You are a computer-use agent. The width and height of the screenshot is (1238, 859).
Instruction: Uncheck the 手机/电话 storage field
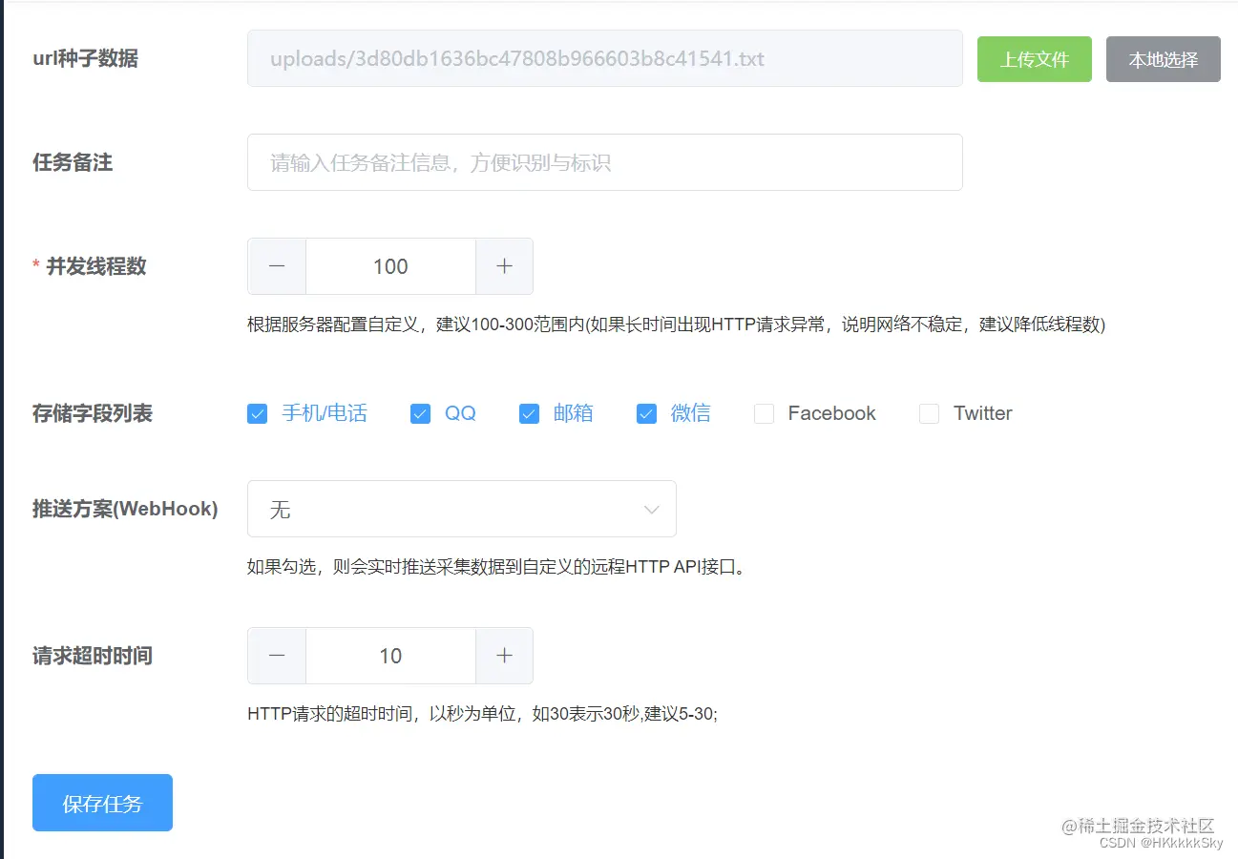[256, 413]
